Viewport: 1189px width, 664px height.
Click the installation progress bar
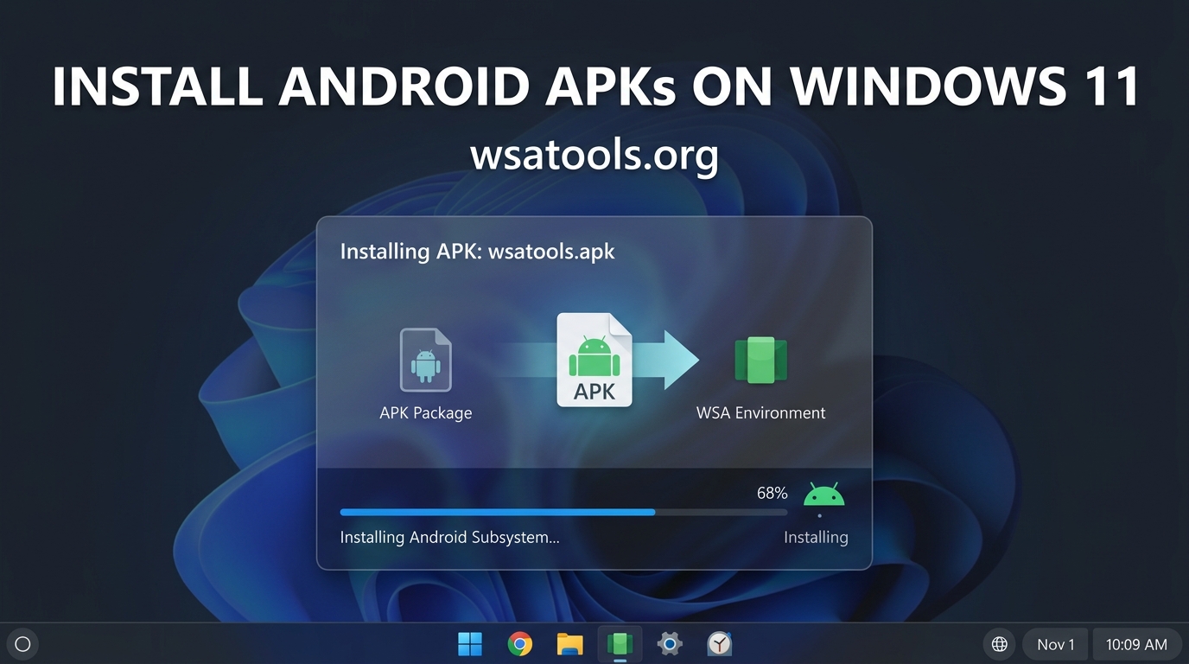tap(563, 512)
